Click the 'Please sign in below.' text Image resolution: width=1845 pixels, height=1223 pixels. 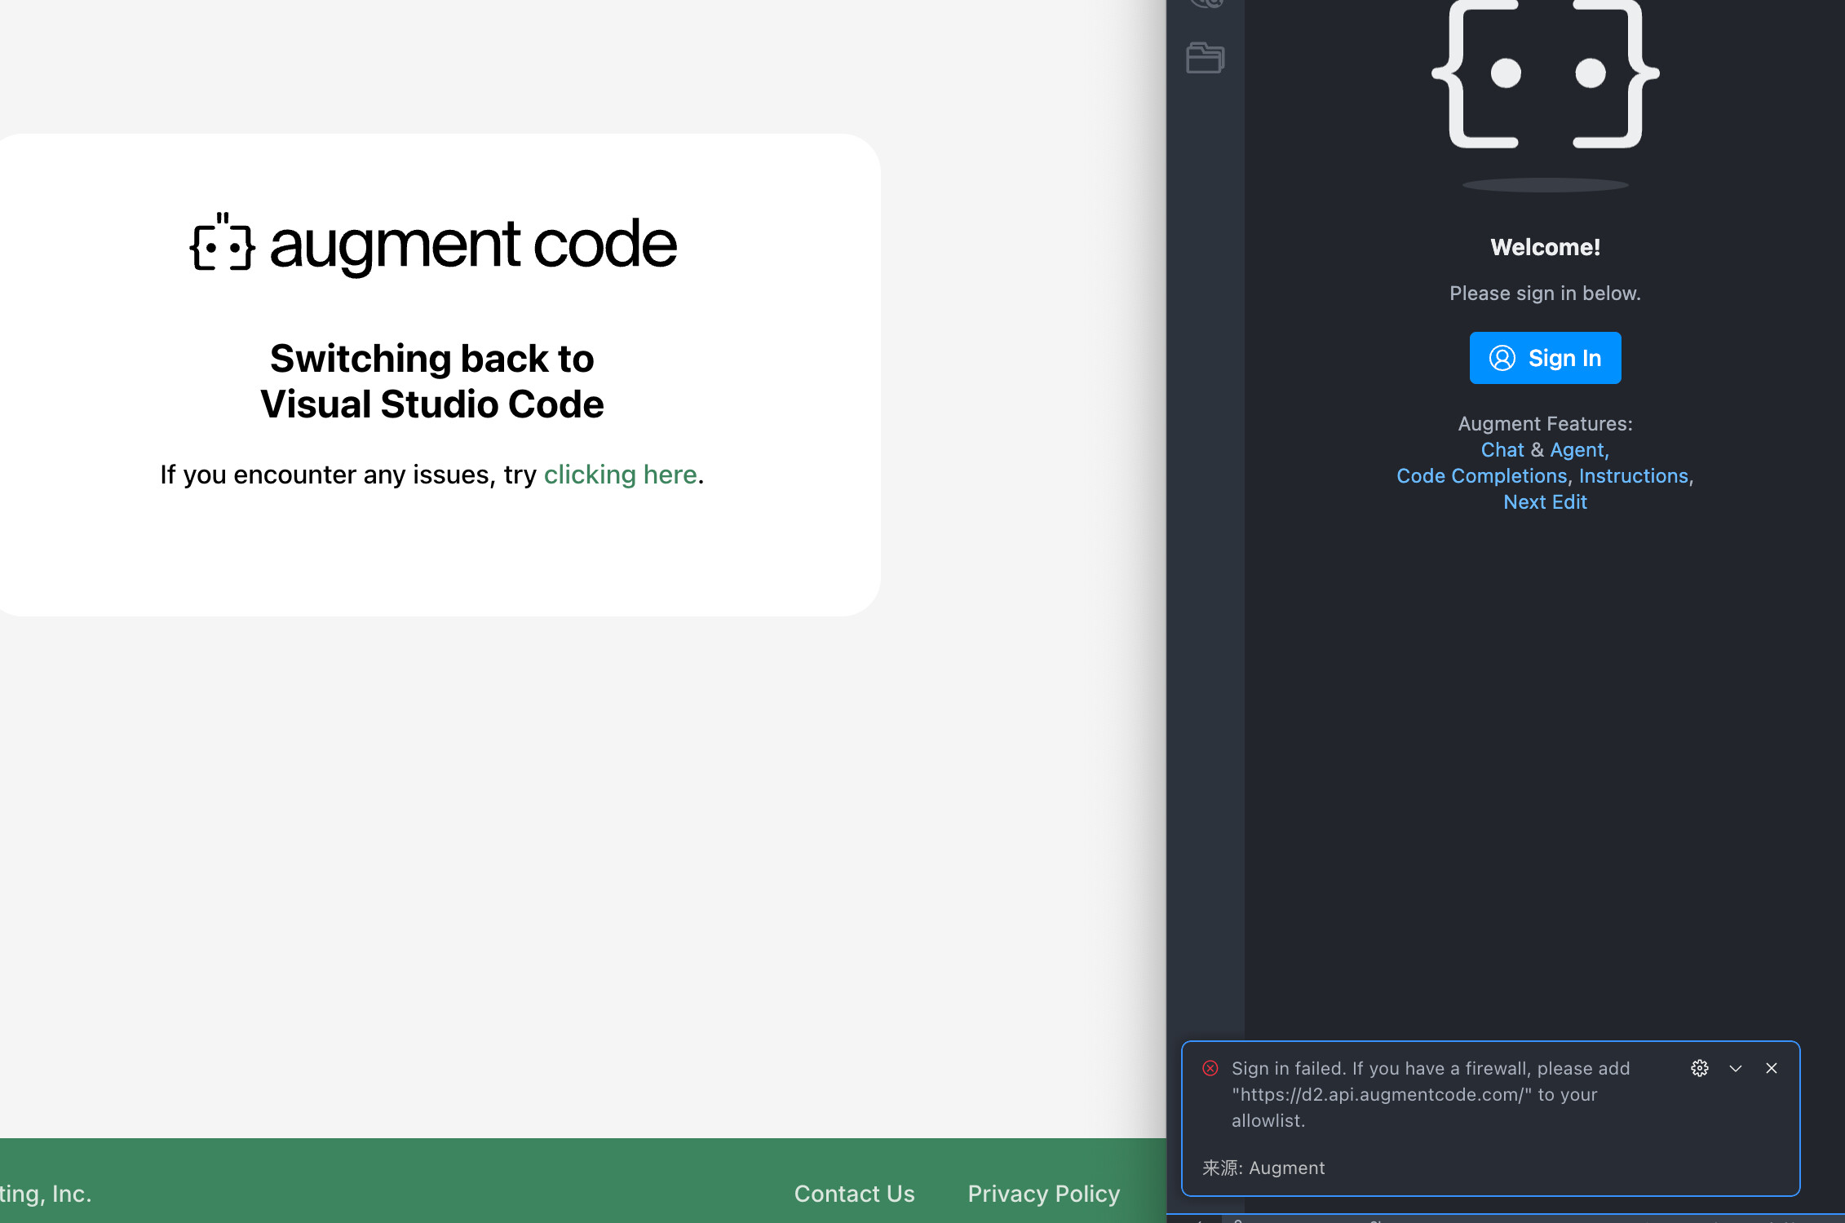pyautogui.click(x=1545, y=294)
